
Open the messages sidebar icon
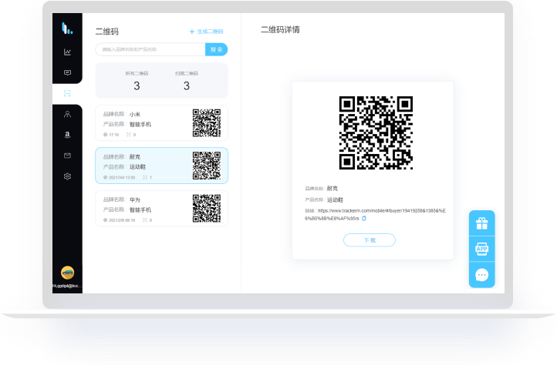point(67,72)
